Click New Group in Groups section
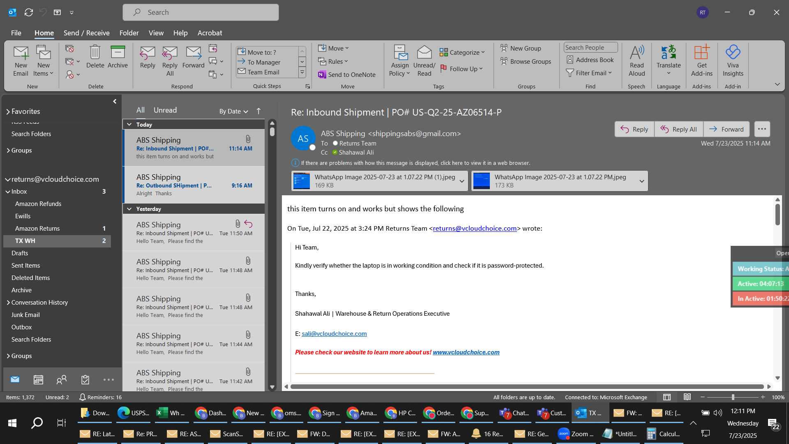 521,48
